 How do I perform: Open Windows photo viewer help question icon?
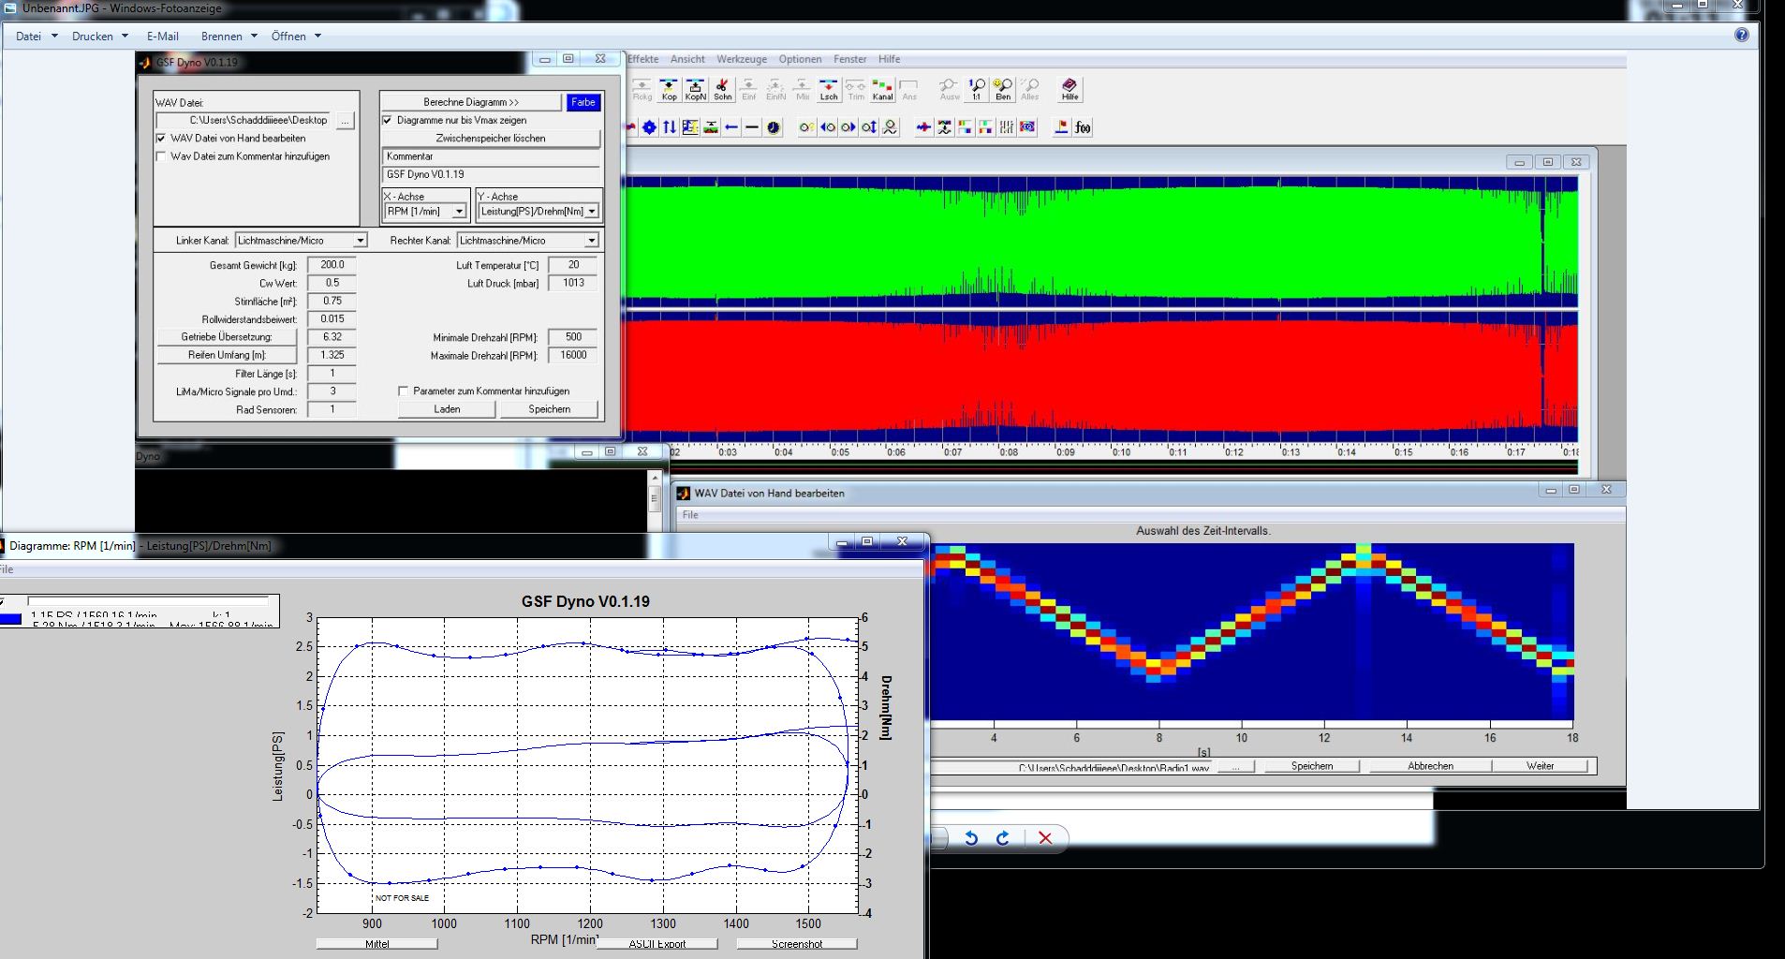(1741, 36)
